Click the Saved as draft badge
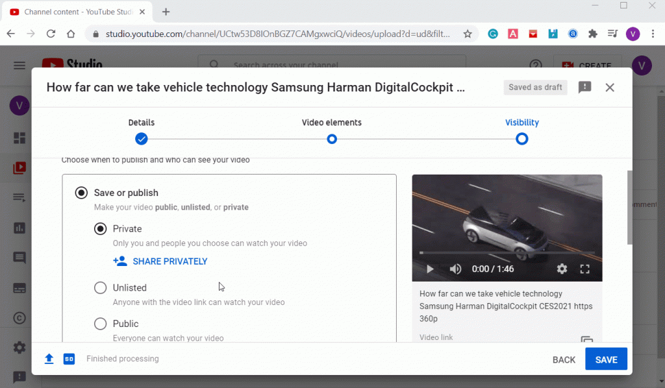665x388 pixels. pos(535,87)
